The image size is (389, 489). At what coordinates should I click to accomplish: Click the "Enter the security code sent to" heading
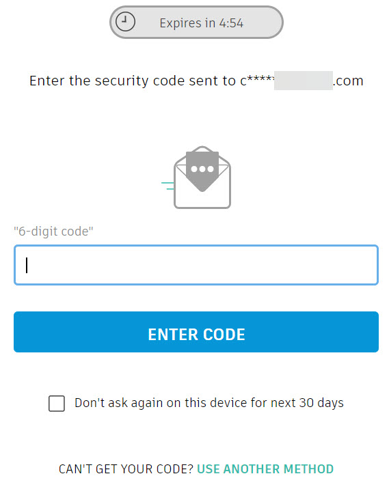coord(133,81)
